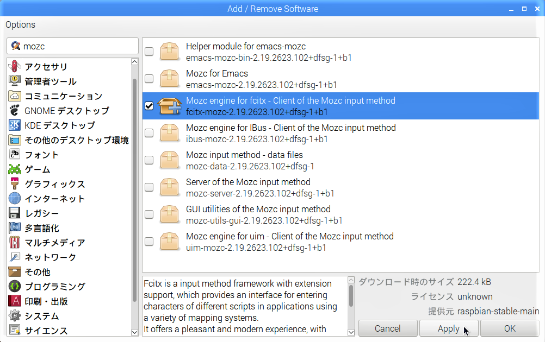Click the package icon for emacs-mozc-bin

[x=169, y=52]
